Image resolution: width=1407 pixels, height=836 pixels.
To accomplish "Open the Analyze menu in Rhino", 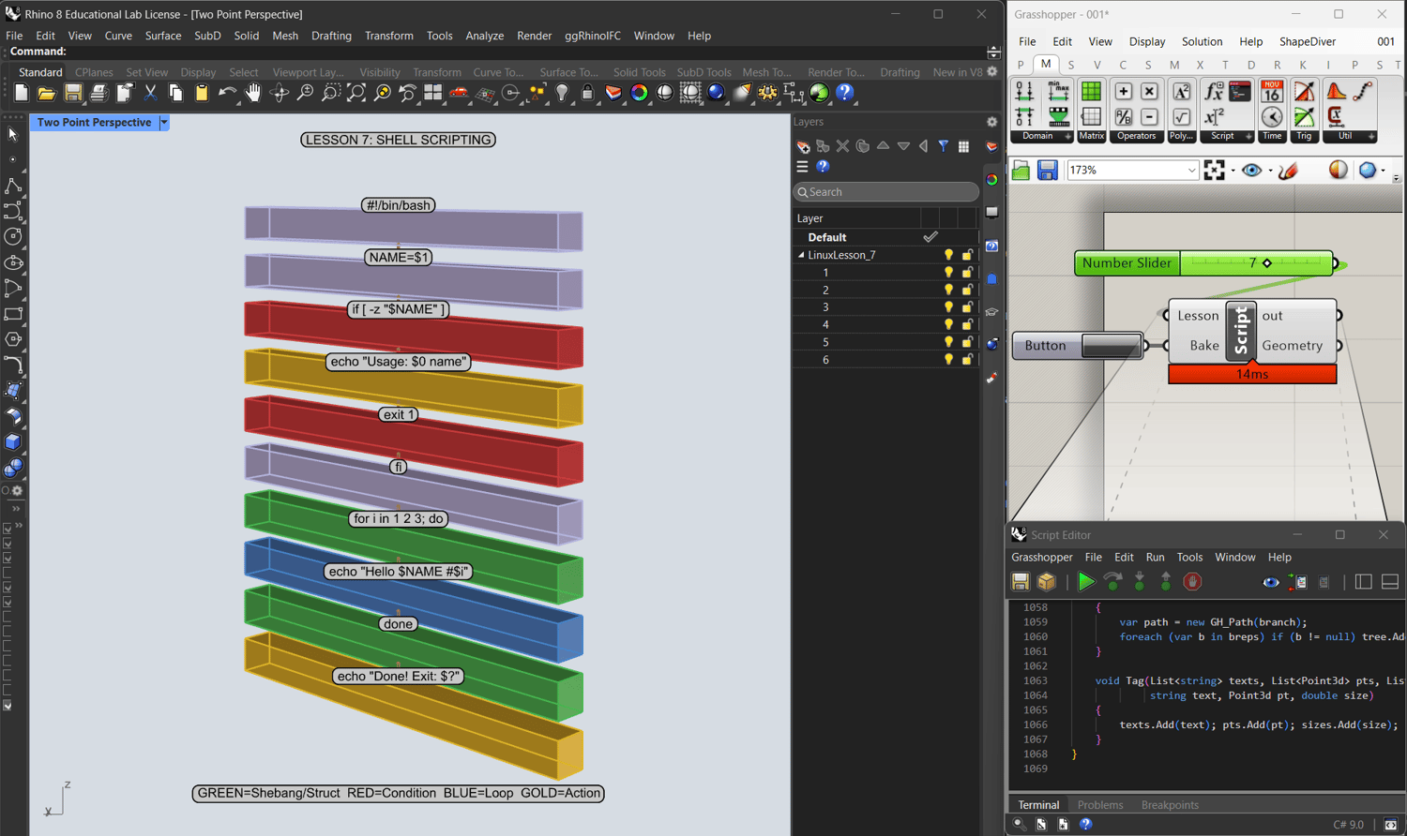I will [484, 36].
